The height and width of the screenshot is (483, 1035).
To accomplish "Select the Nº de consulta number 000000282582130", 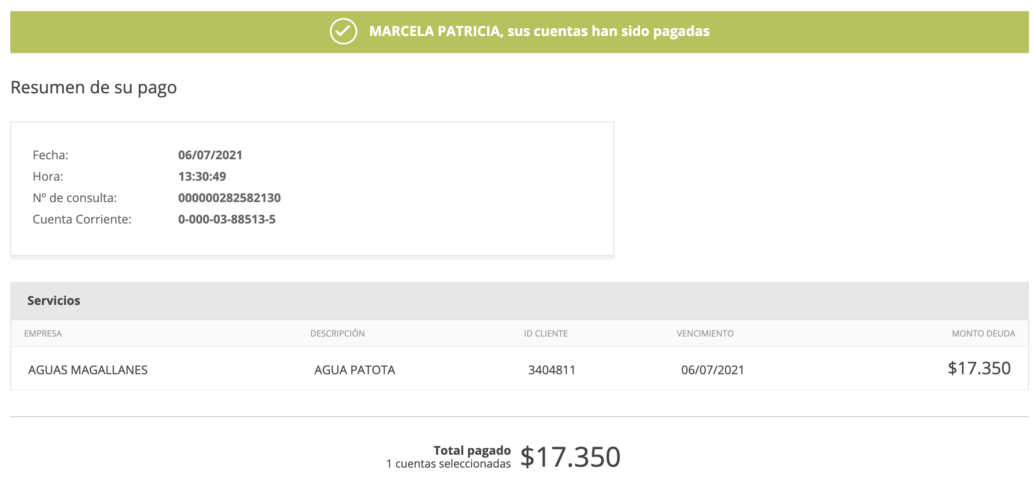I will 229,198.
